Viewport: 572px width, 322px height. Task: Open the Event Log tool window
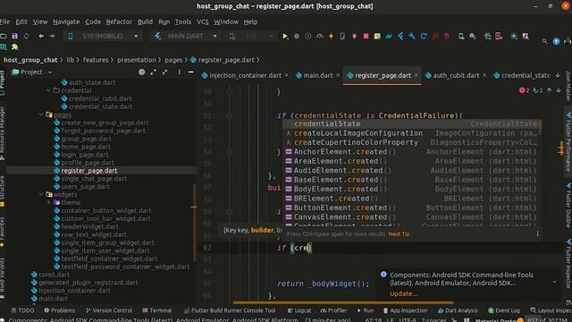tap(504, 310)
